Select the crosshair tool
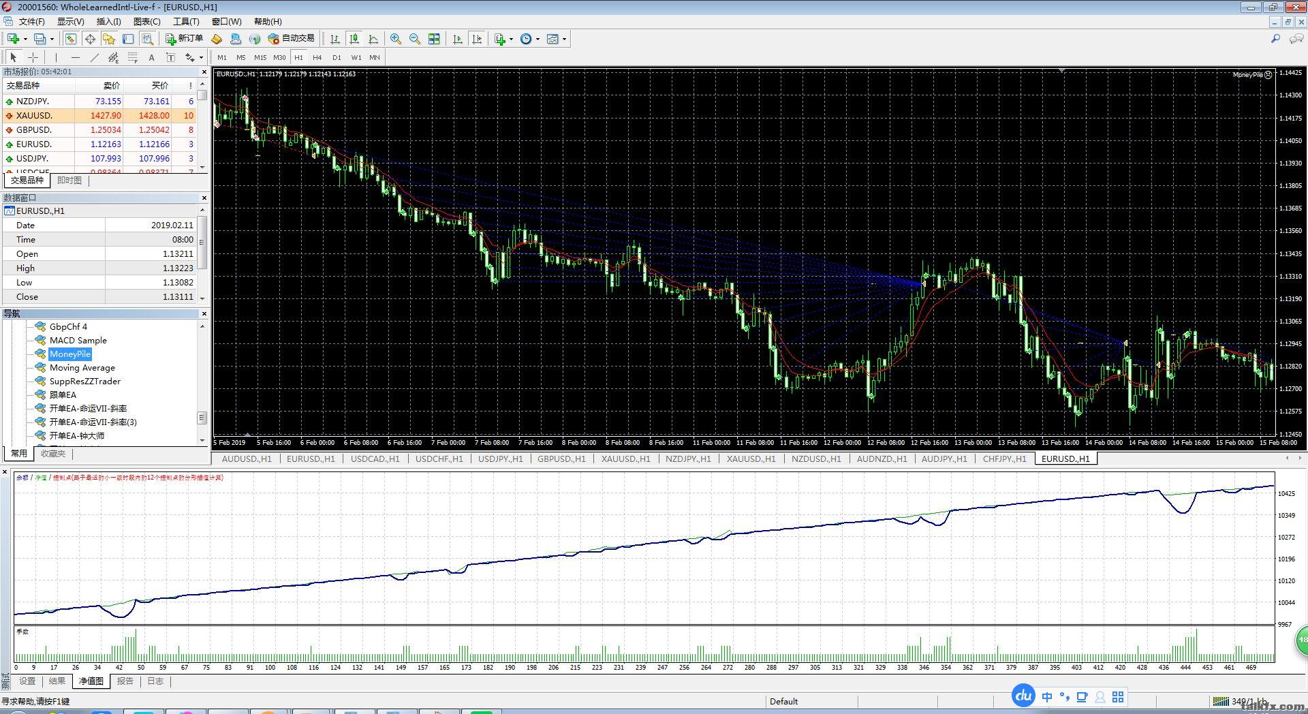Viewport: 1308px width, 714px height. tap(33, 57)
